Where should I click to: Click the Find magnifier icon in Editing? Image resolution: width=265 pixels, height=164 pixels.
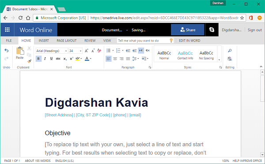pyautogui.click(x=230, y=50)
